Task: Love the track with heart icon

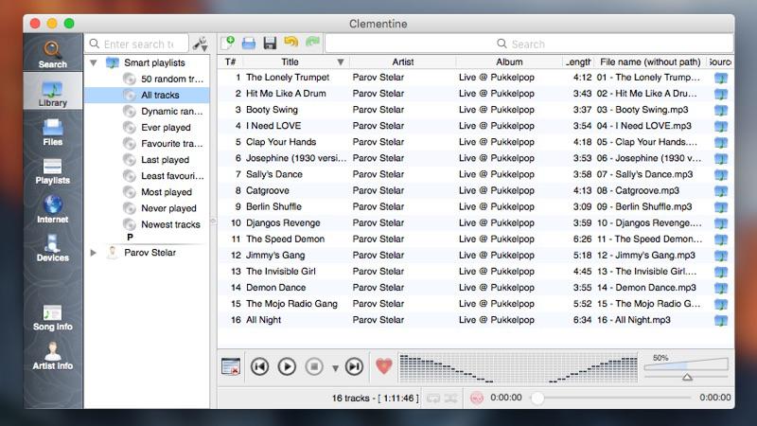Action: pyautogui.click(x=384, y=366)
